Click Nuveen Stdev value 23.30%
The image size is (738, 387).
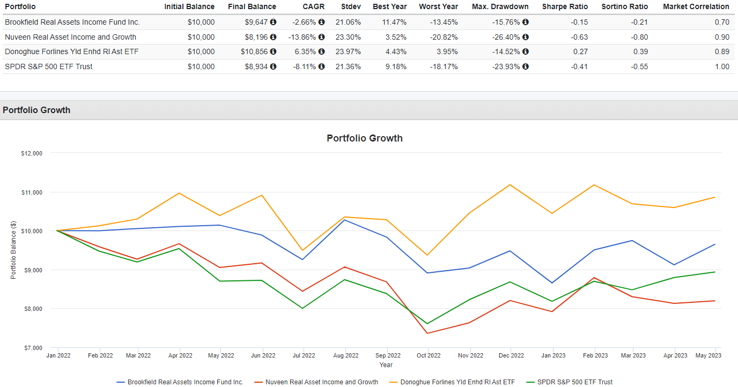348,37
